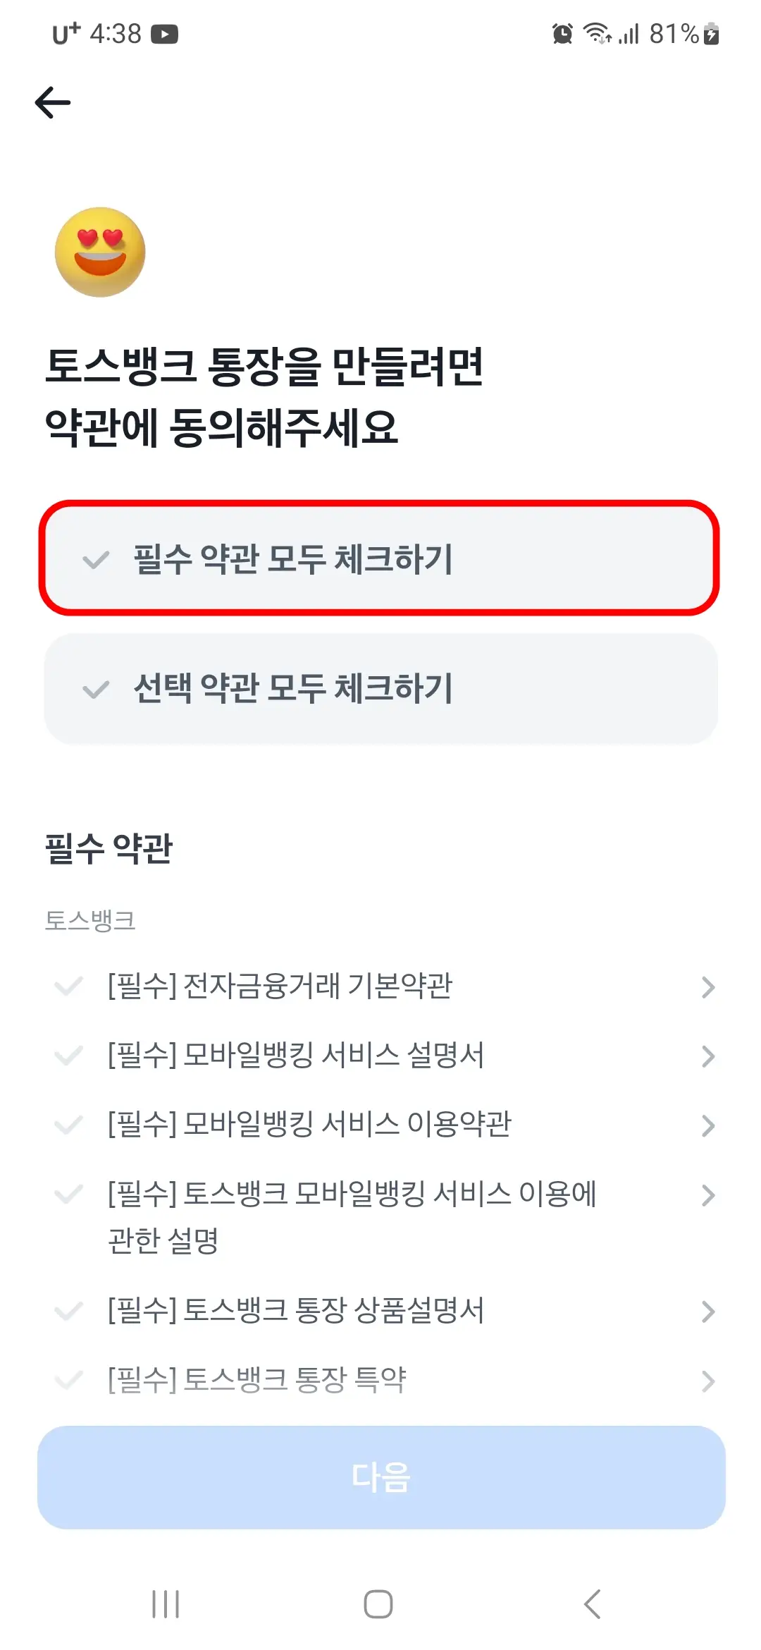
Task: Open 토스뱅크 통장 상품설명서 details
Action: pyautogui.click(x=708, y=1310)
